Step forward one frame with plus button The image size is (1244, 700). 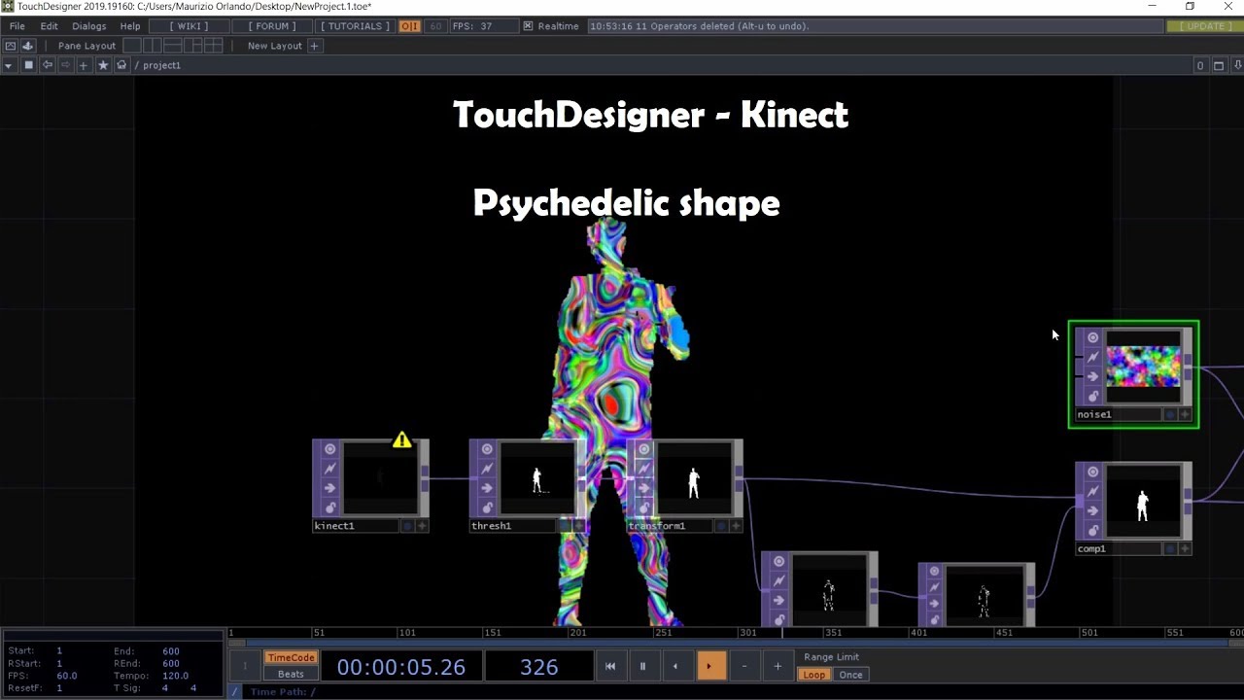(777, 666)
